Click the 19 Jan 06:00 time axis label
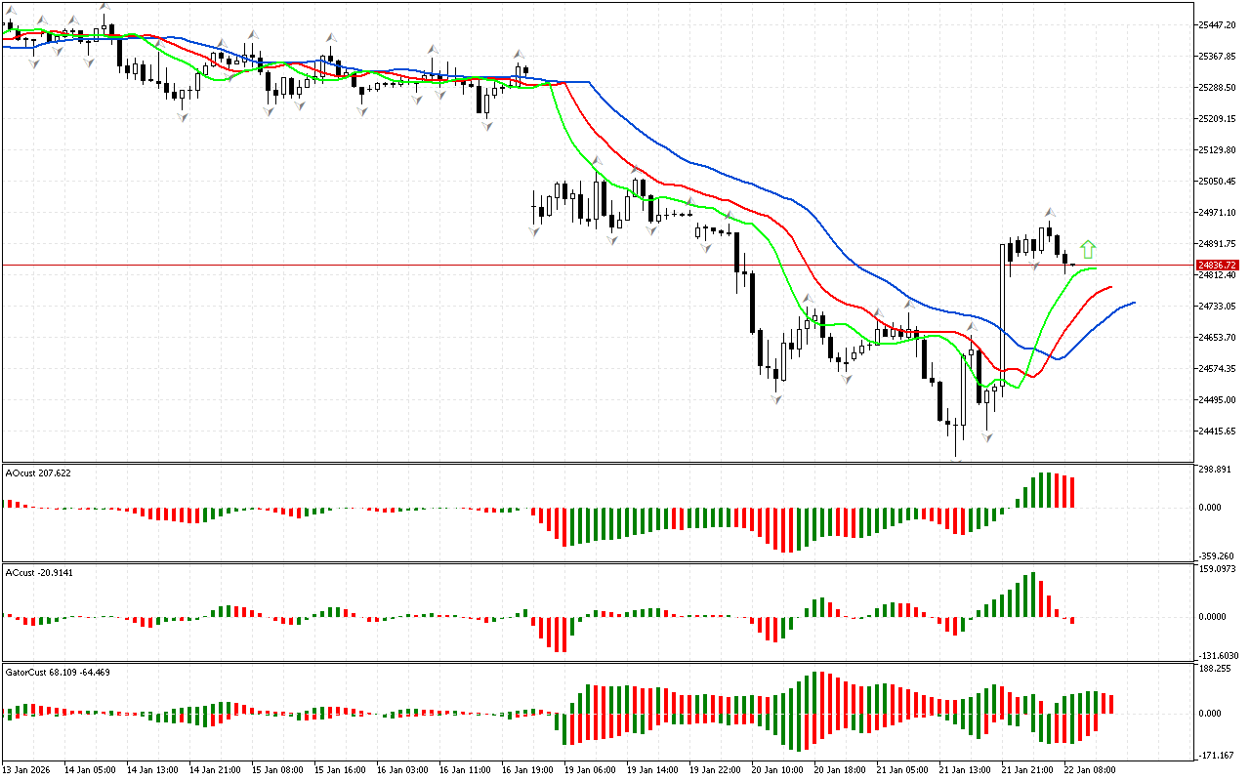 pos(589,769)
